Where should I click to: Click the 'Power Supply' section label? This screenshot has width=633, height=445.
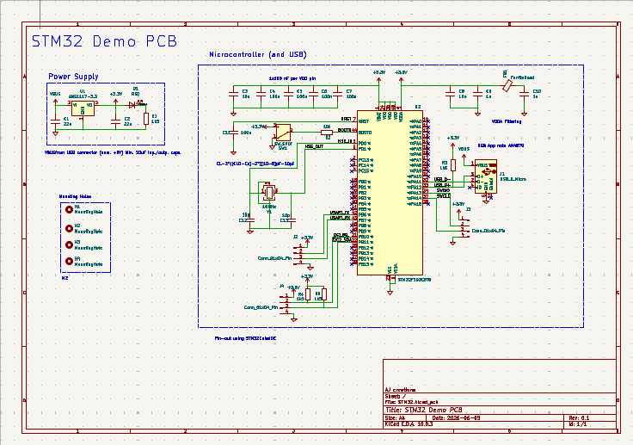coord(73,77)
